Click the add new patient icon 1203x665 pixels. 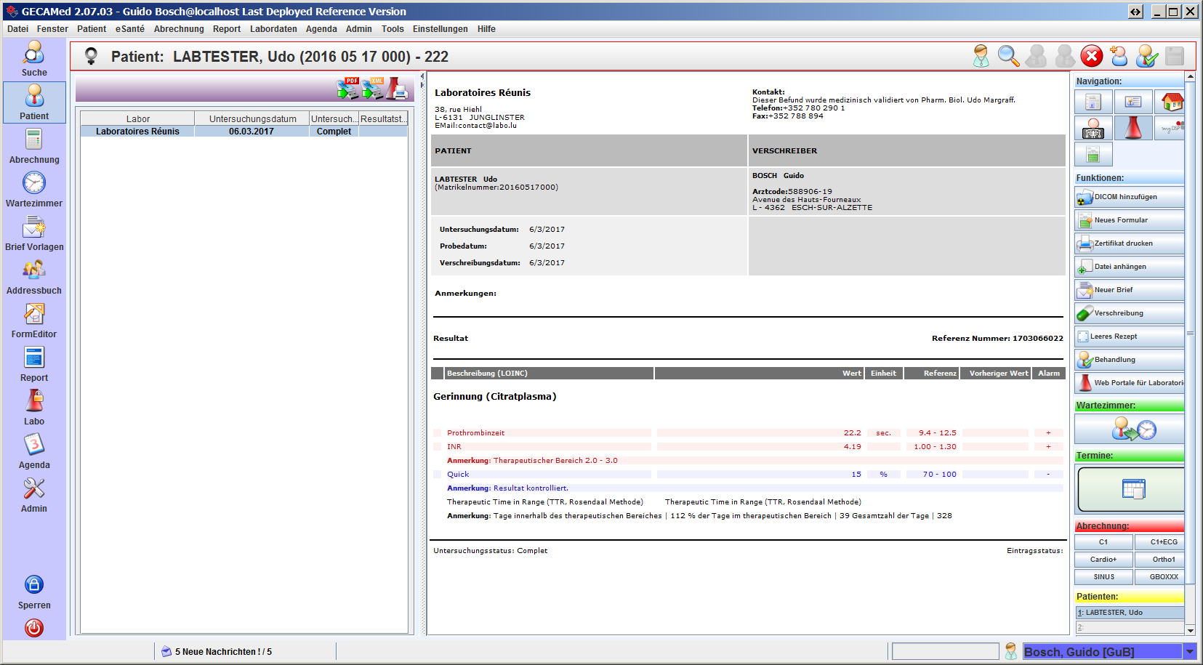pyautogui.click(x=1119, y=56)
